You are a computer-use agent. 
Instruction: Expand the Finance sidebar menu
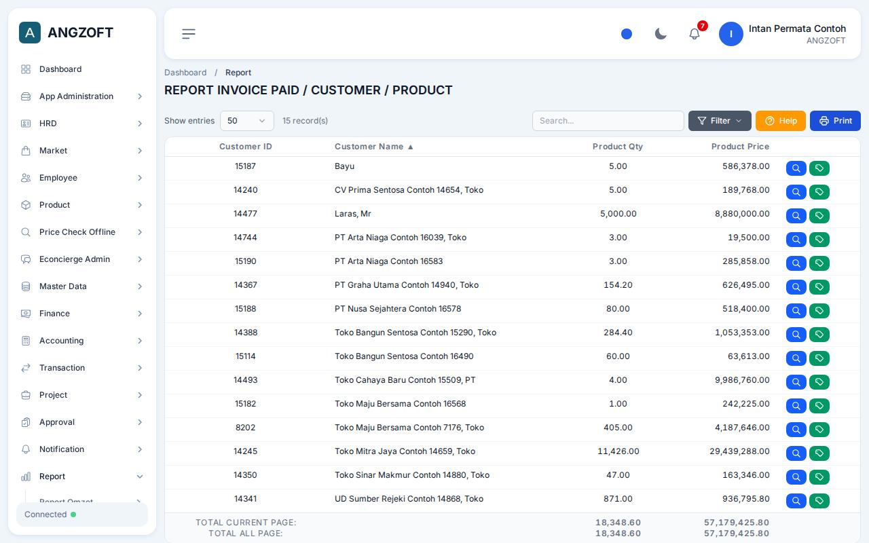click(x=82, y=314)
